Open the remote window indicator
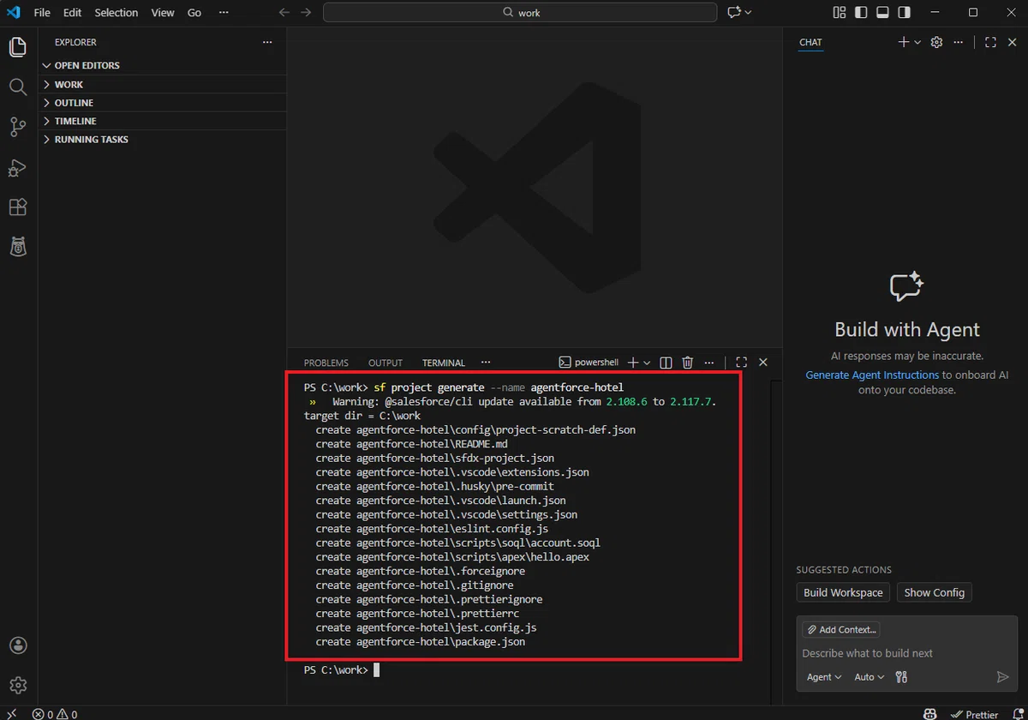The image size is (1028, 720). click(11, 713)
